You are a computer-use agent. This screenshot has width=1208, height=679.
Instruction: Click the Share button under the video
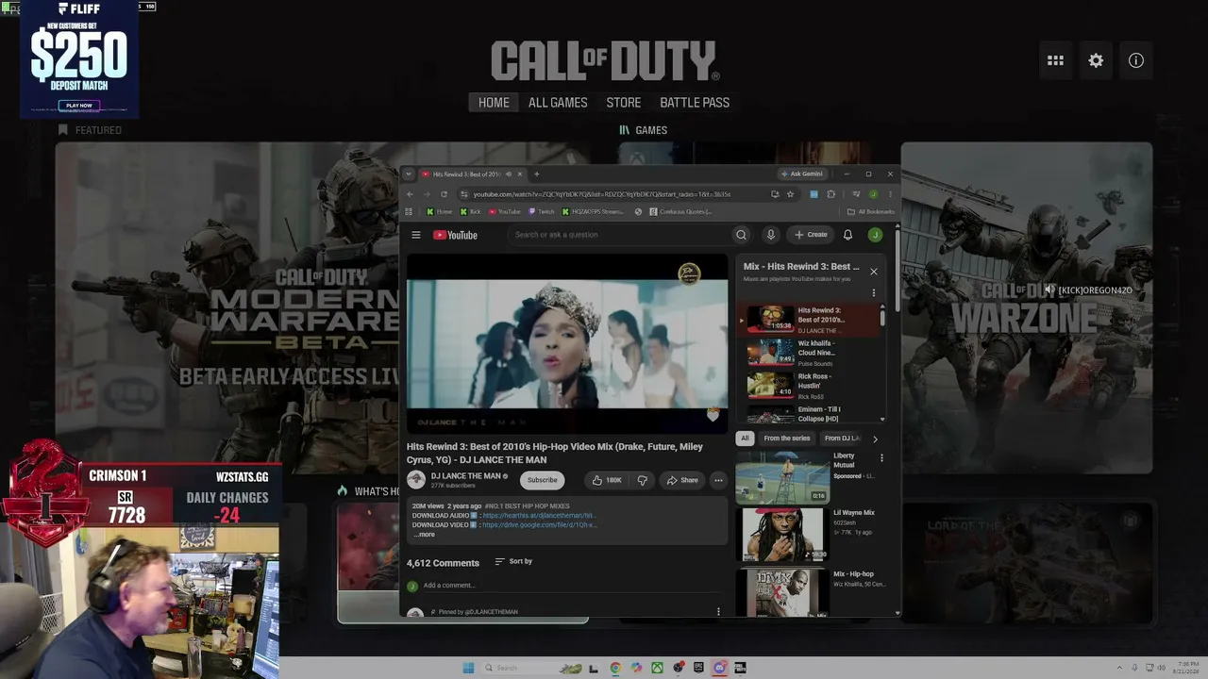pyautogui.click(x=682, y=480)
